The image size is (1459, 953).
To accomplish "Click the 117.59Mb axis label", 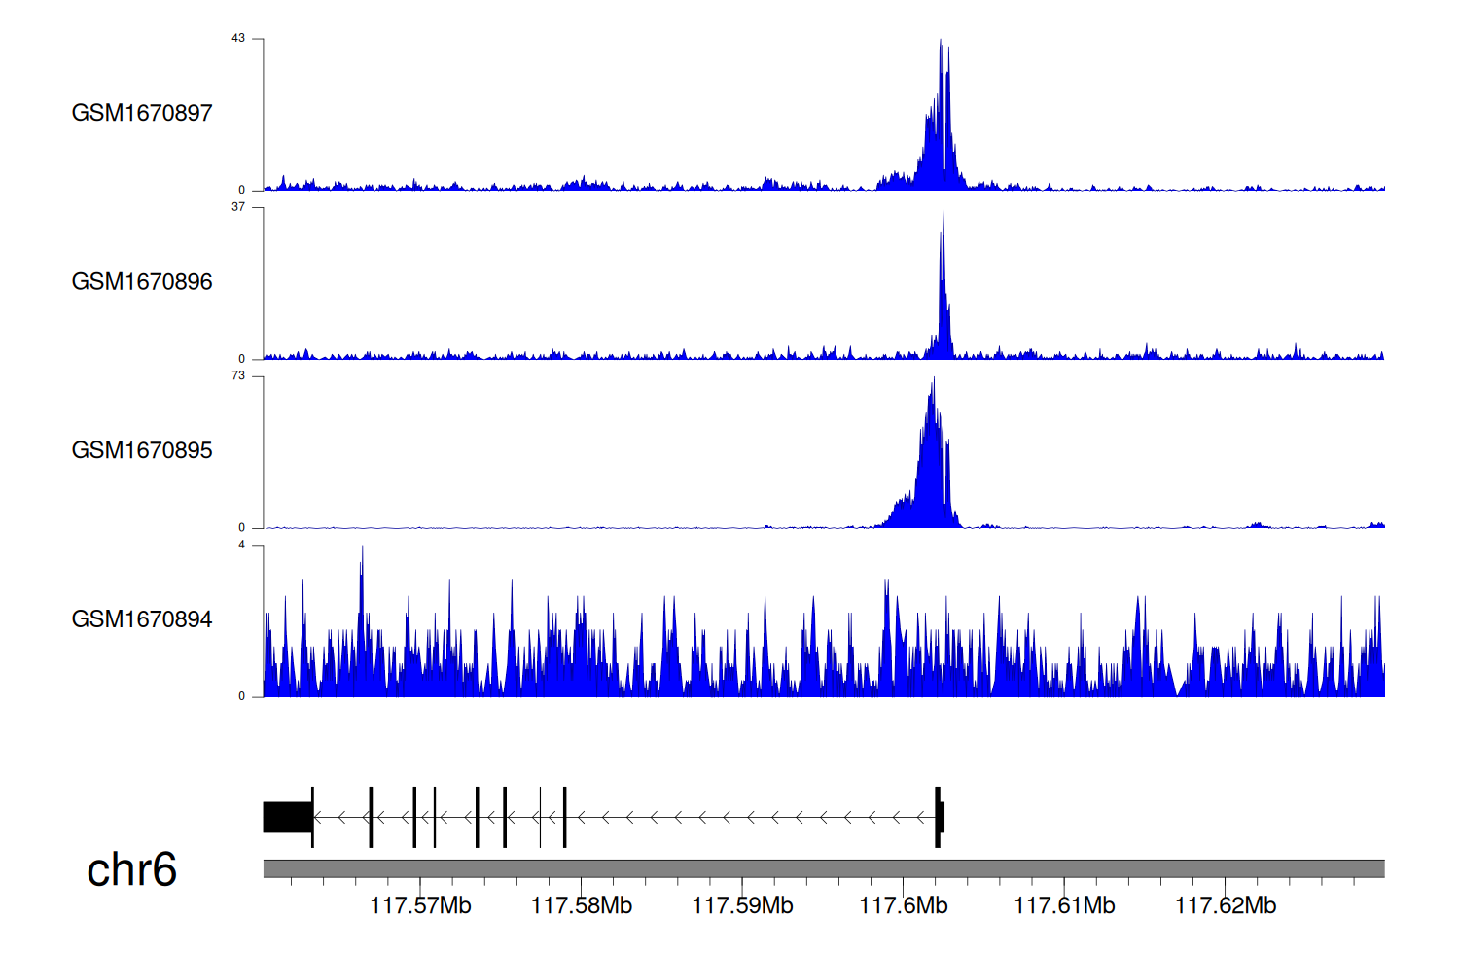I will pyautogui.click(x=742, y=906).
